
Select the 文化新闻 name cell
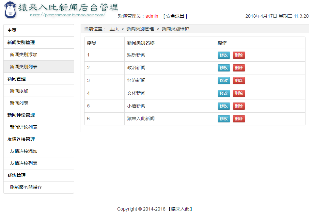tap(170, 93)
